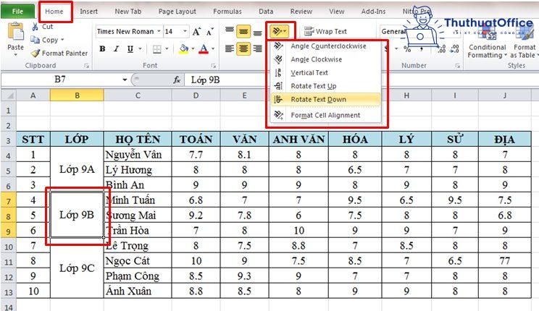Enable Wrap Text

pos(325,31)
